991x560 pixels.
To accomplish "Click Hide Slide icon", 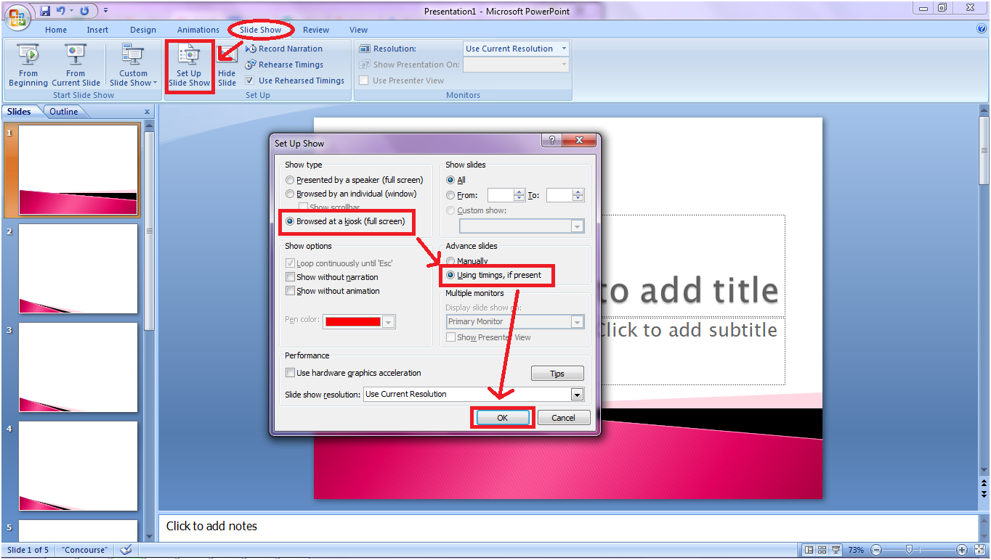I will point(227,55).
